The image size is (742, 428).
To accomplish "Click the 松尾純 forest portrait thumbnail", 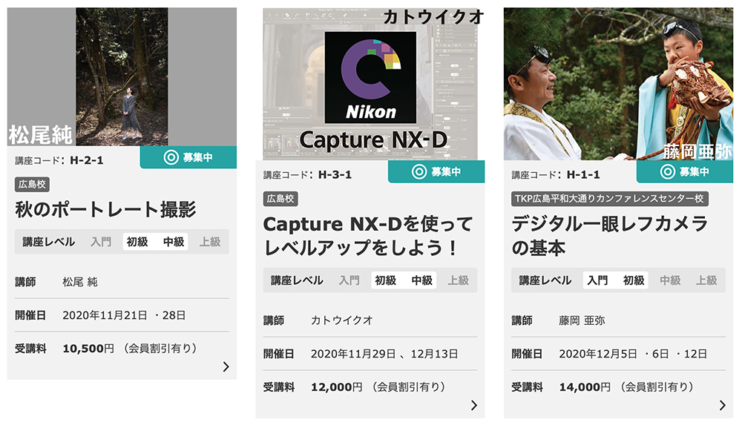I will (x=122, y=76).
